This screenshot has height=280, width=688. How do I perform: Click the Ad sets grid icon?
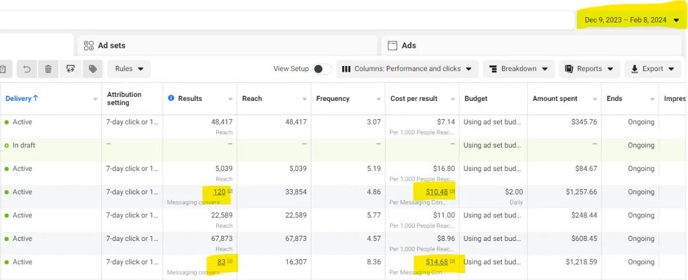click(x=89, y=45)
